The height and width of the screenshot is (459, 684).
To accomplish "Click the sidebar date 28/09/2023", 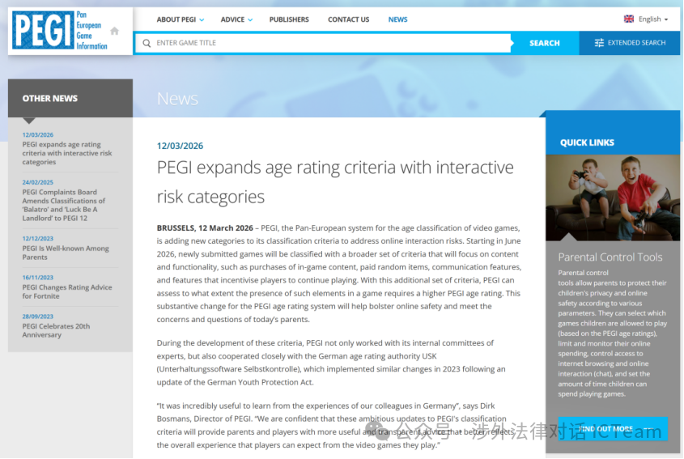I will 37,317.
